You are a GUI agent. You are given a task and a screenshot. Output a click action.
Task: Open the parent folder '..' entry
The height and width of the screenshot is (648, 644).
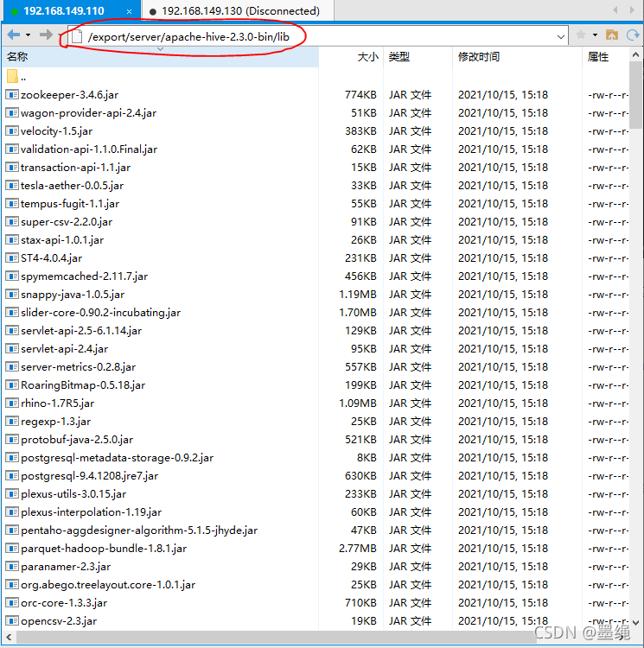coord(16,76)
